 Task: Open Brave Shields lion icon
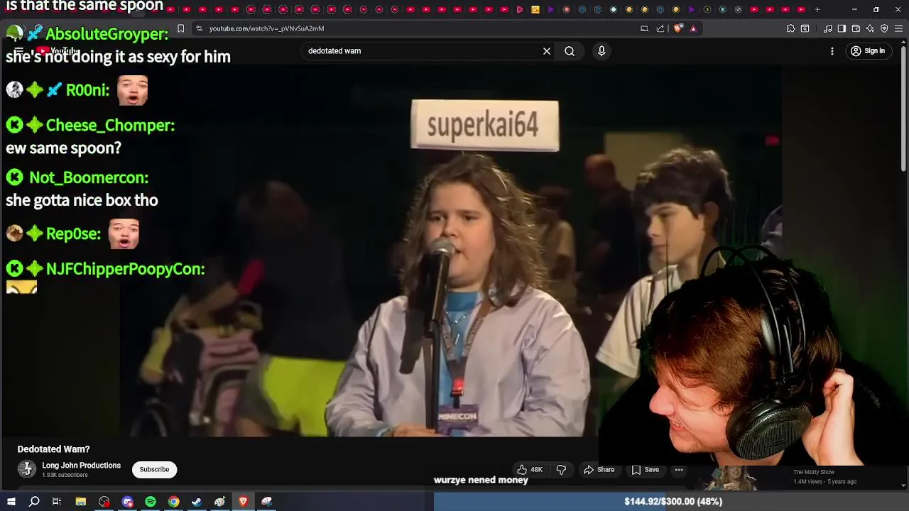click(677, 28)
